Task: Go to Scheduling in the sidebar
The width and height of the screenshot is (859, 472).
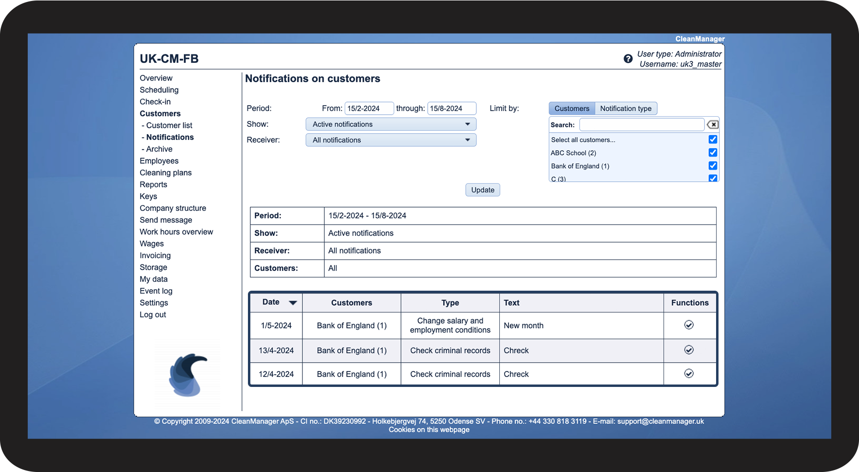Action: (x=159, y=90)
